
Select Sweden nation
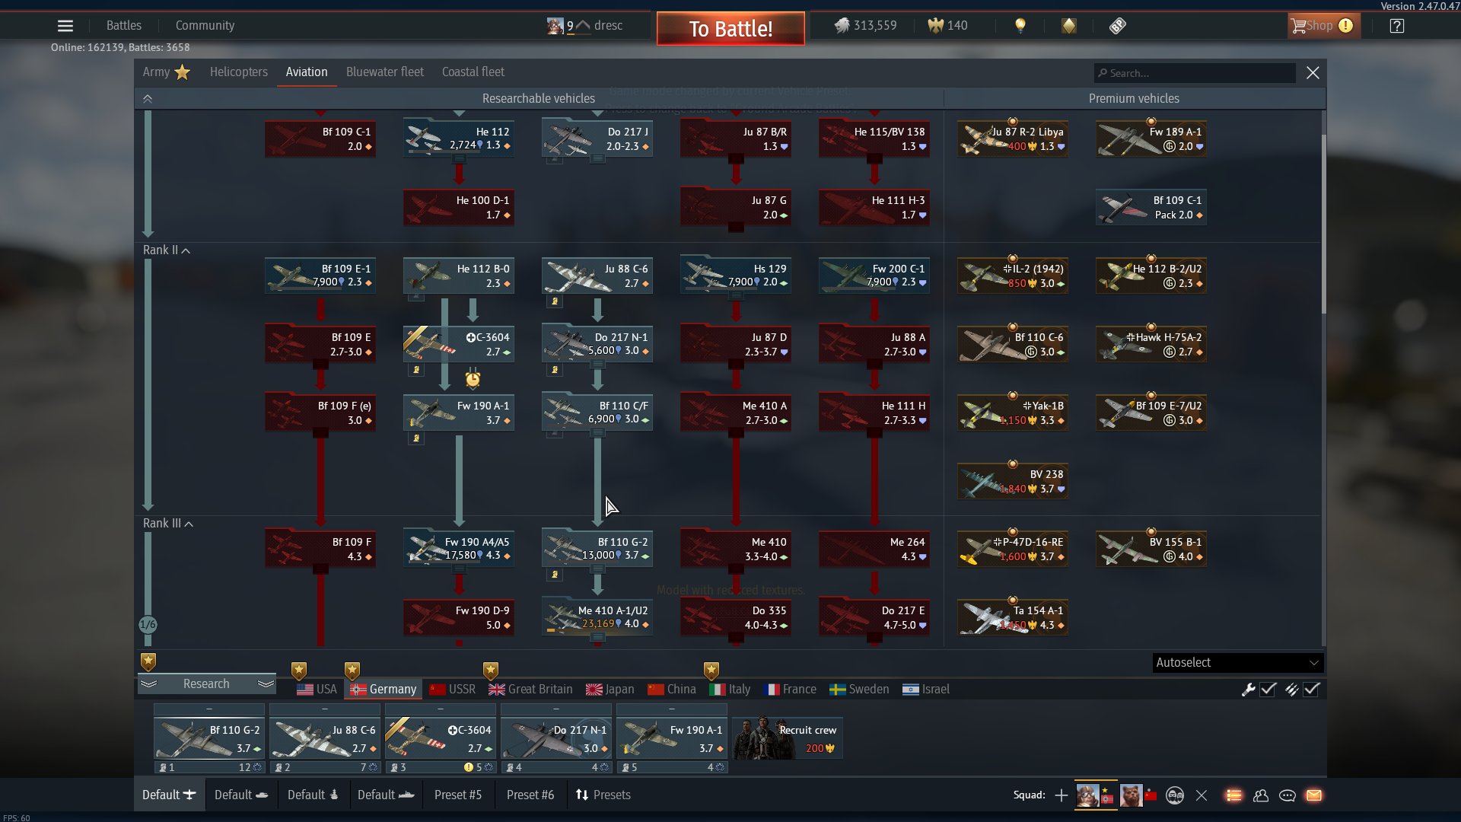859,690
